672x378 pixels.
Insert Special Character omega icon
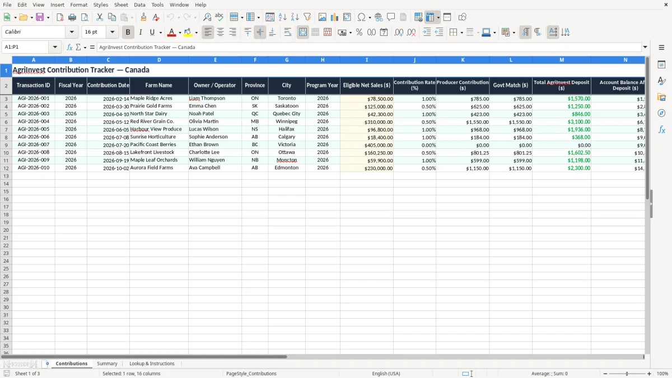[x=361, y=17]
